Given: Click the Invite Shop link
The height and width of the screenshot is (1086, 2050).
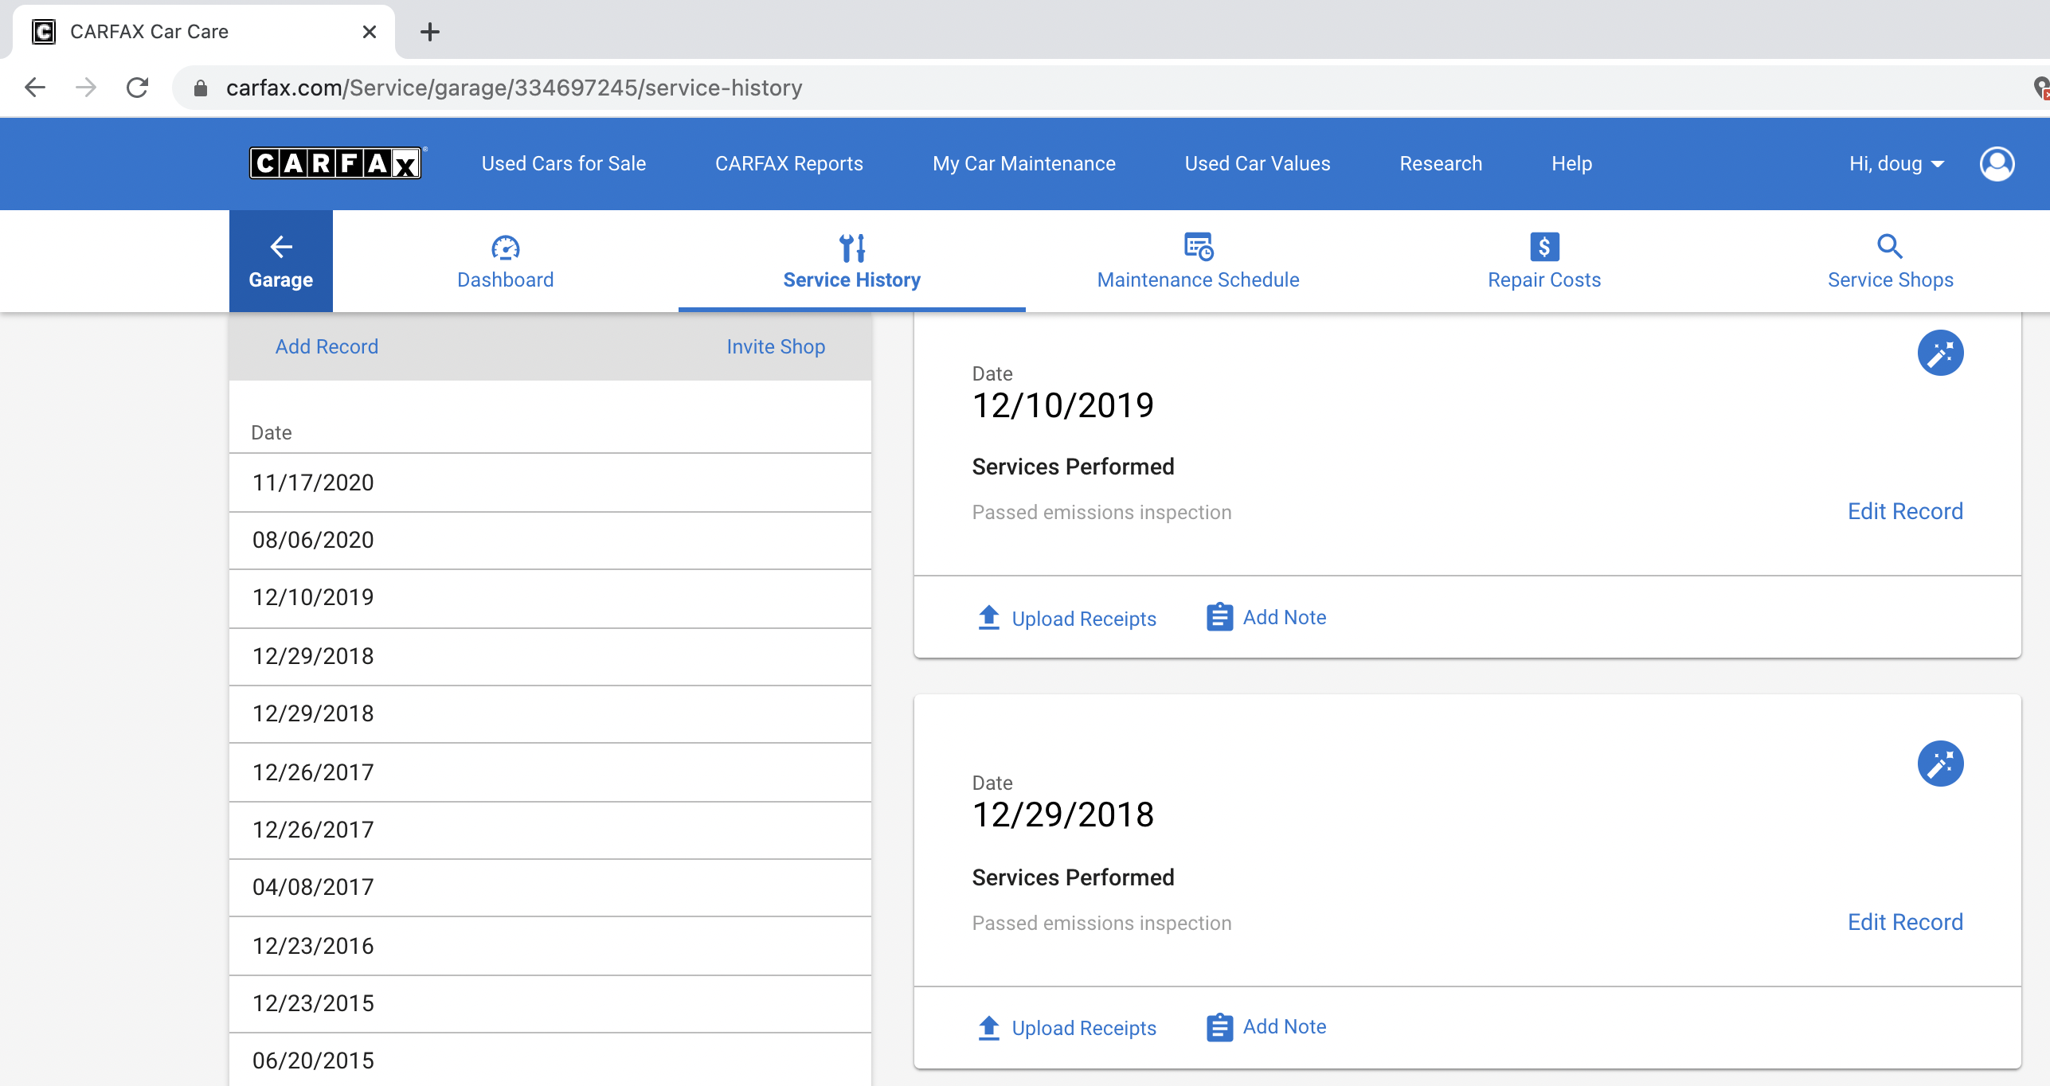Looking at the screenshot, I should pos(776,346).
